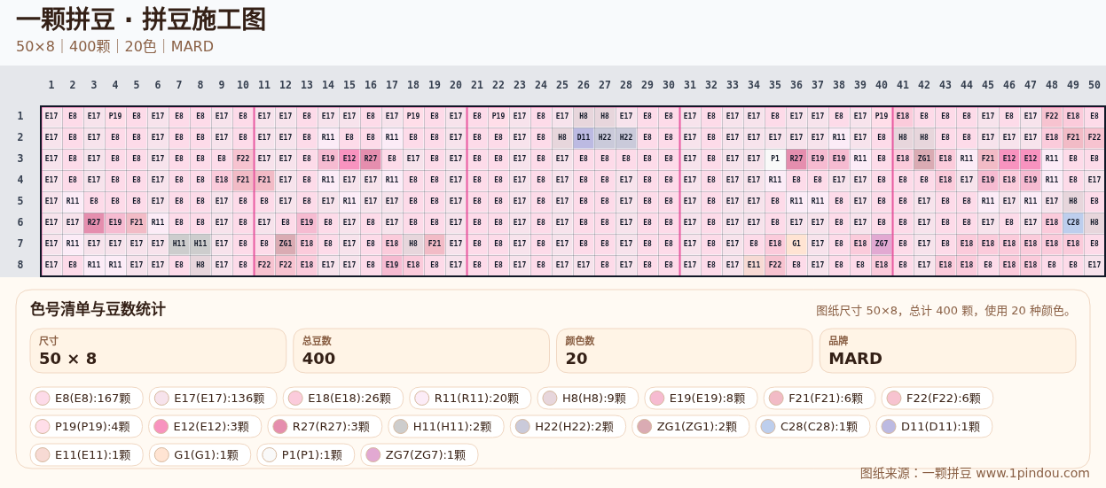The height and width of the screenshot is (488, 1106).
Task: Select column number 10 header
Action: pyautogui.click(x=243, y=85)
